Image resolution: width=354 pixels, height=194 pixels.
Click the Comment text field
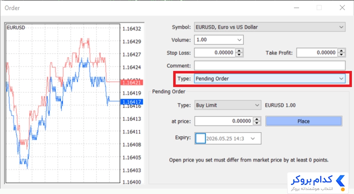point(269,66)
